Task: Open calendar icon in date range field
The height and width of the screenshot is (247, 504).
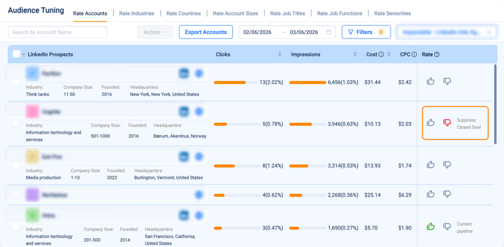Action: click(328, 32)
